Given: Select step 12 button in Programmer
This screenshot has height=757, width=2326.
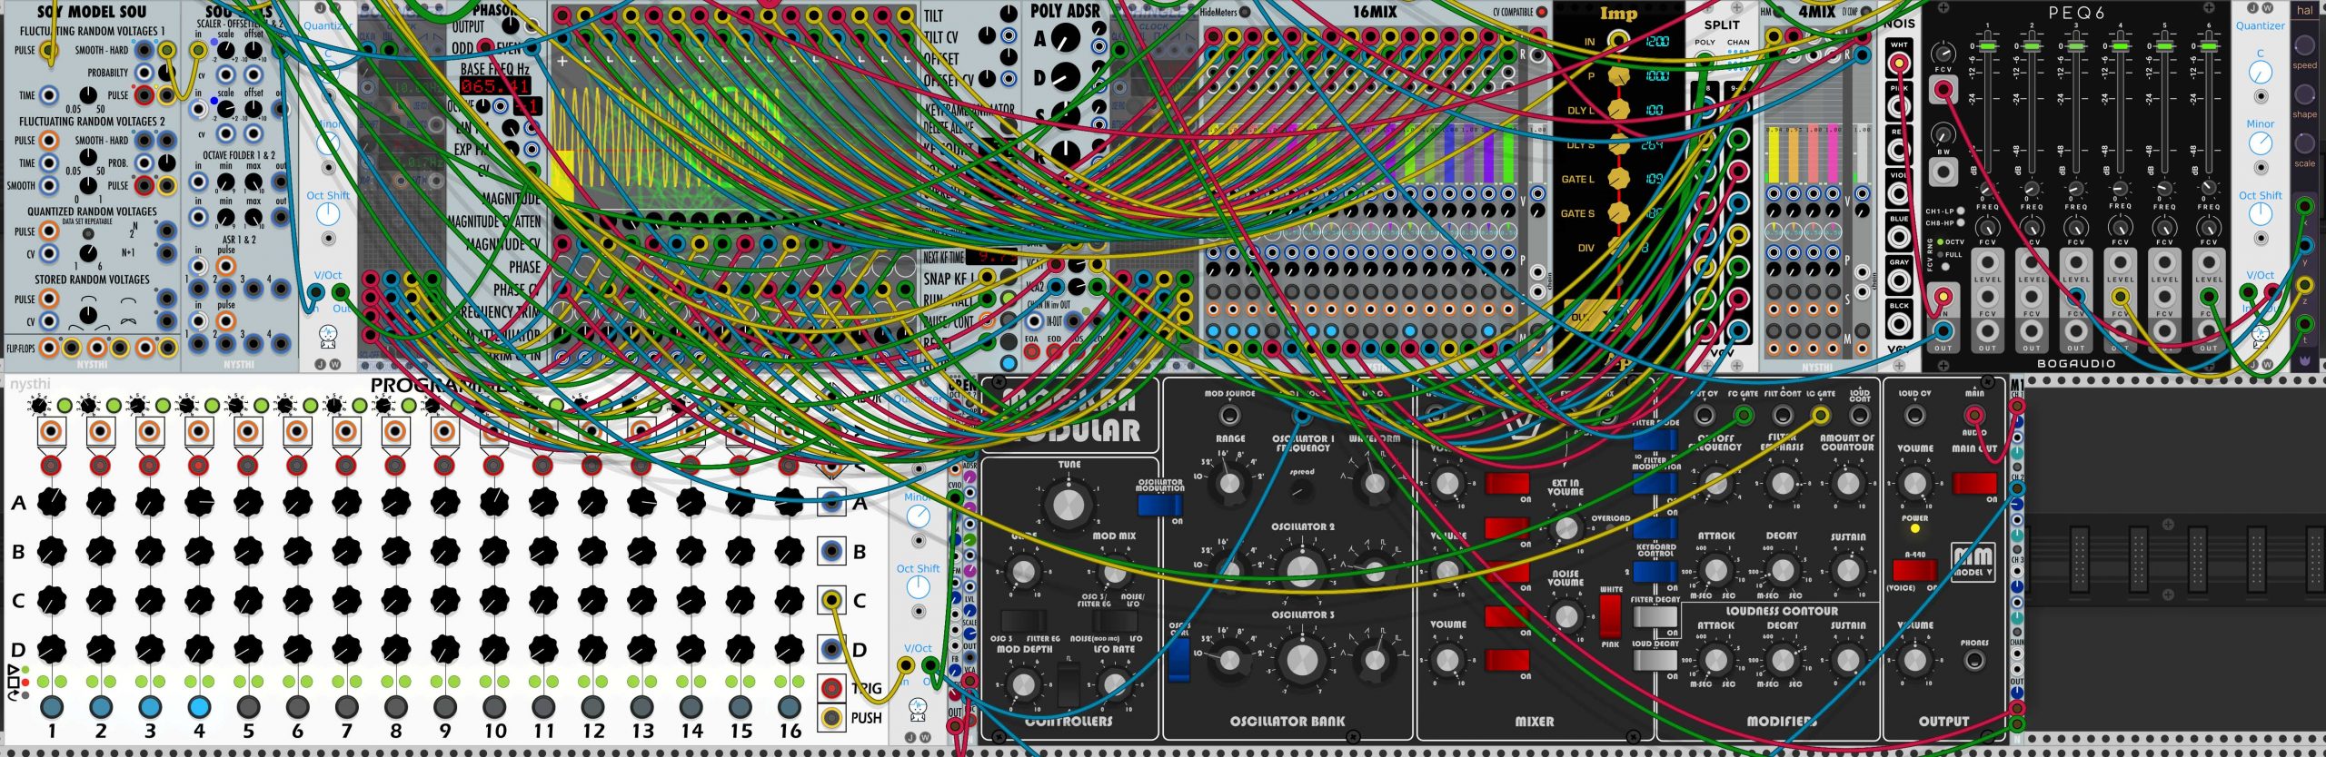Looking at the screenshot, I should (x=592, y=706).
